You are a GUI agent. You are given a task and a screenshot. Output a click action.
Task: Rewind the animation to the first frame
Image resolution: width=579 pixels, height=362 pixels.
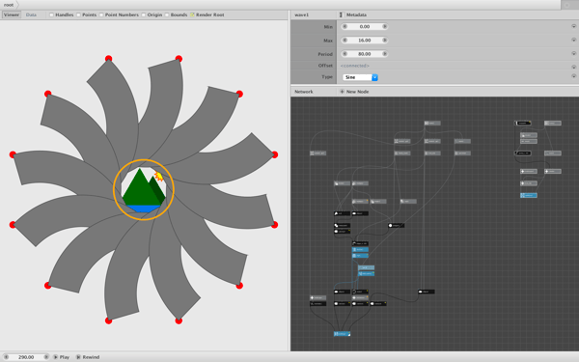pos(88,357)
